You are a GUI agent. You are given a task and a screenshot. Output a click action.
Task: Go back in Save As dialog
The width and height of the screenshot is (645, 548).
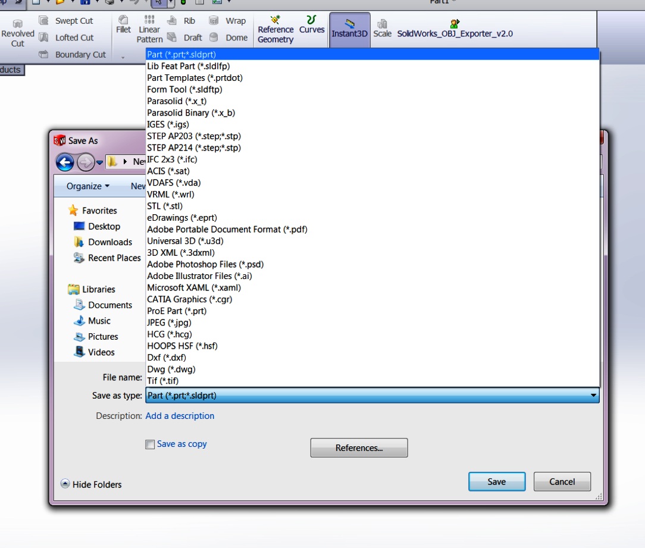pyautogui.click(x=65, y=162)
